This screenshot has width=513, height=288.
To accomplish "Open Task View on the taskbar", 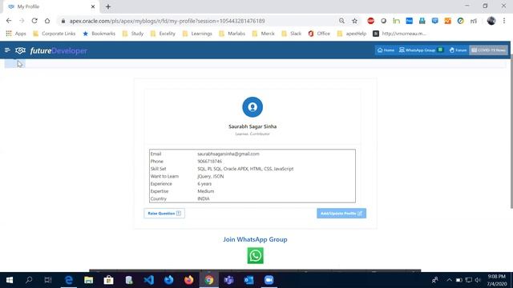I will [x=48, y=280].
